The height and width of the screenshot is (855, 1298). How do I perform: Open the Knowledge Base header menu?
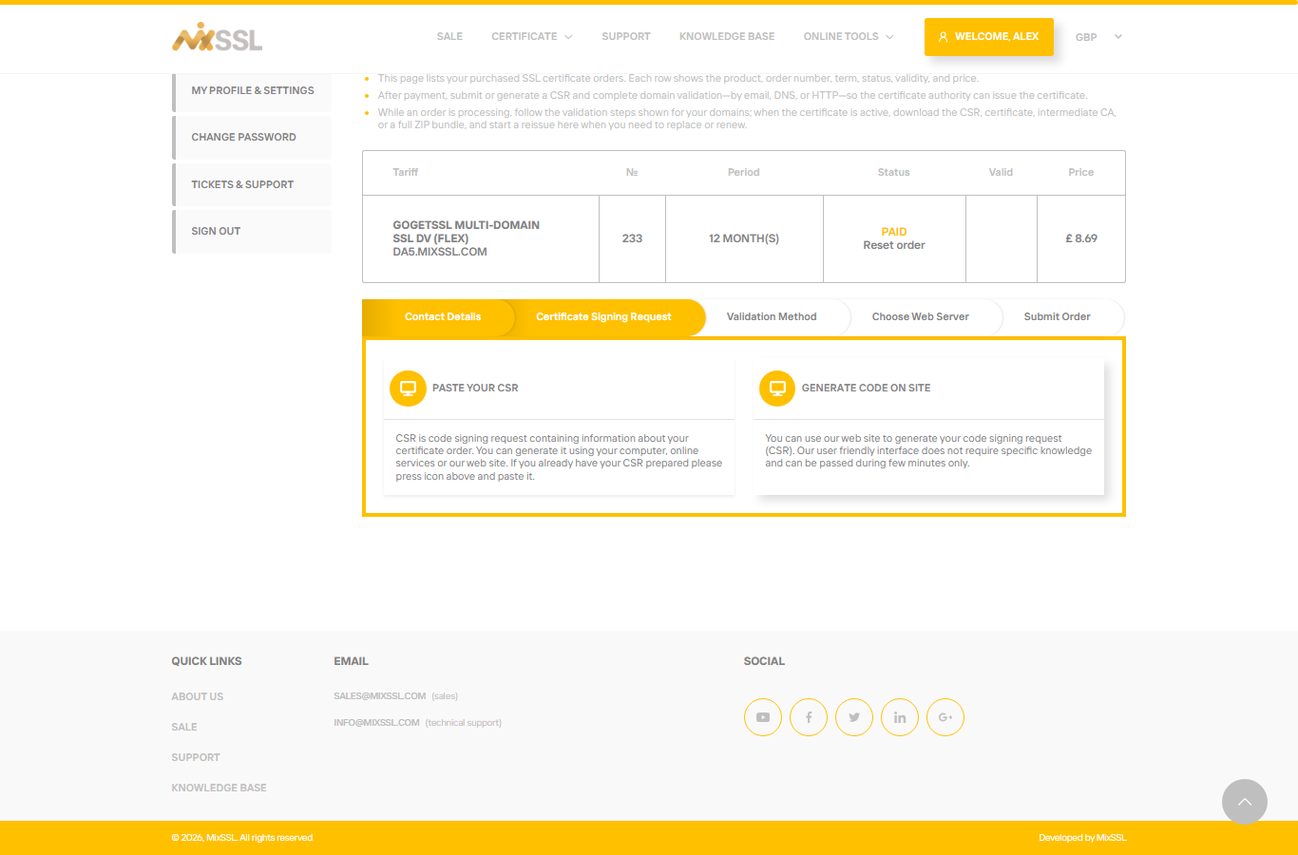[x=727, y=36]
